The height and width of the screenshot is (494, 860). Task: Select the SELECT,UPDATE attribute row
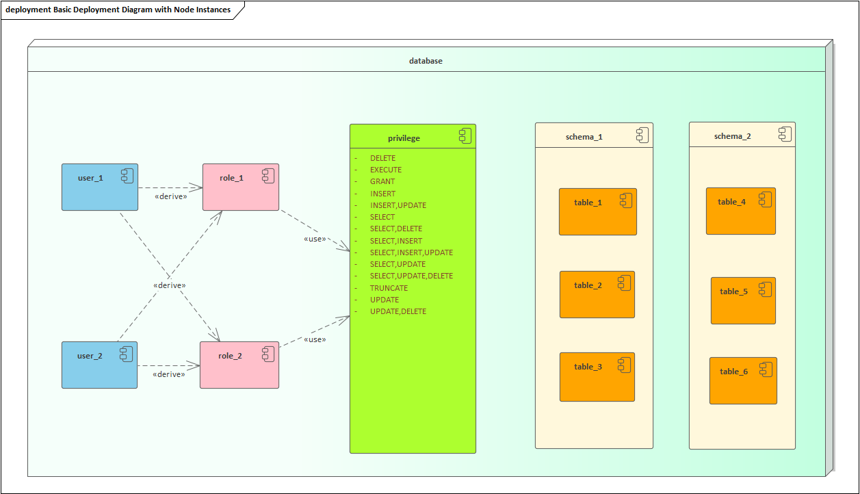(398, 264)
